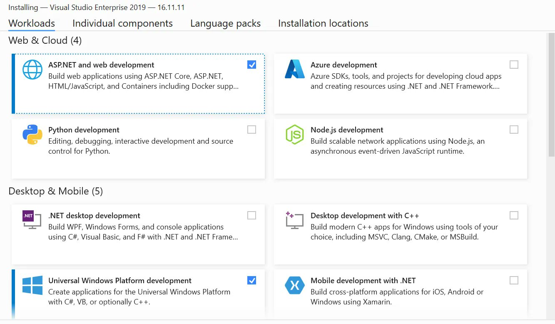Viewport: 555px width, 324px height.
Task: Switch to the Individual components tab
Action: point(122,23)
